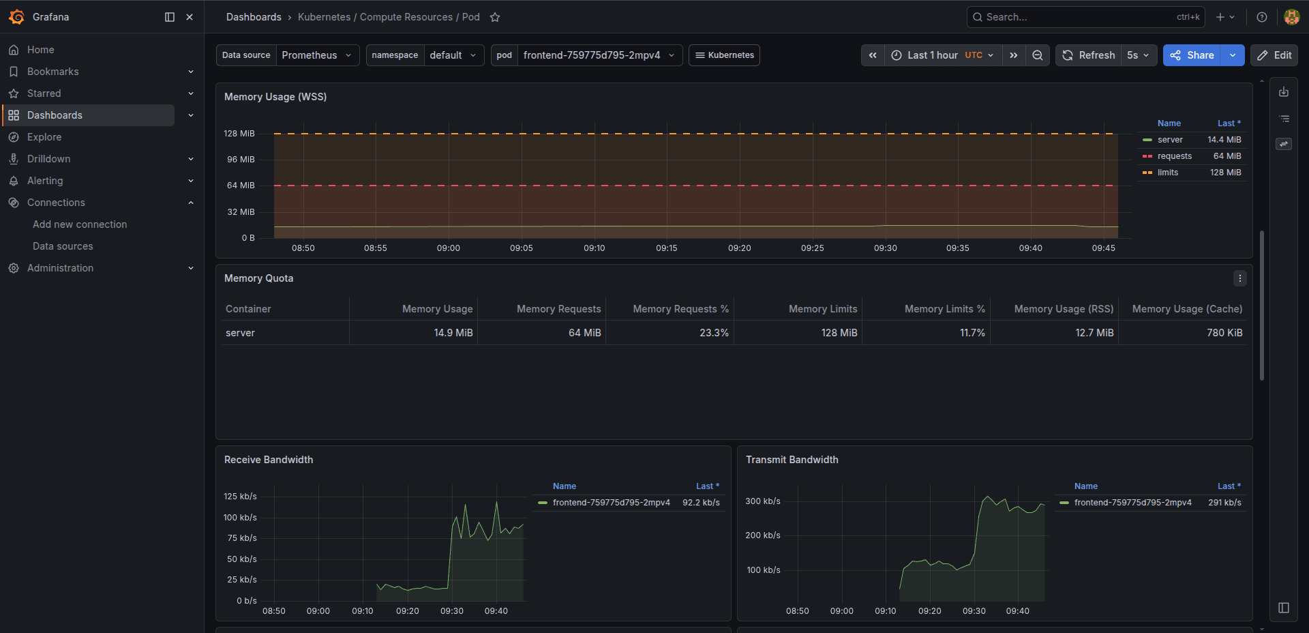The image size is (1309, 633).
Task: Focus the Search input field
Action: point(1085,17)
